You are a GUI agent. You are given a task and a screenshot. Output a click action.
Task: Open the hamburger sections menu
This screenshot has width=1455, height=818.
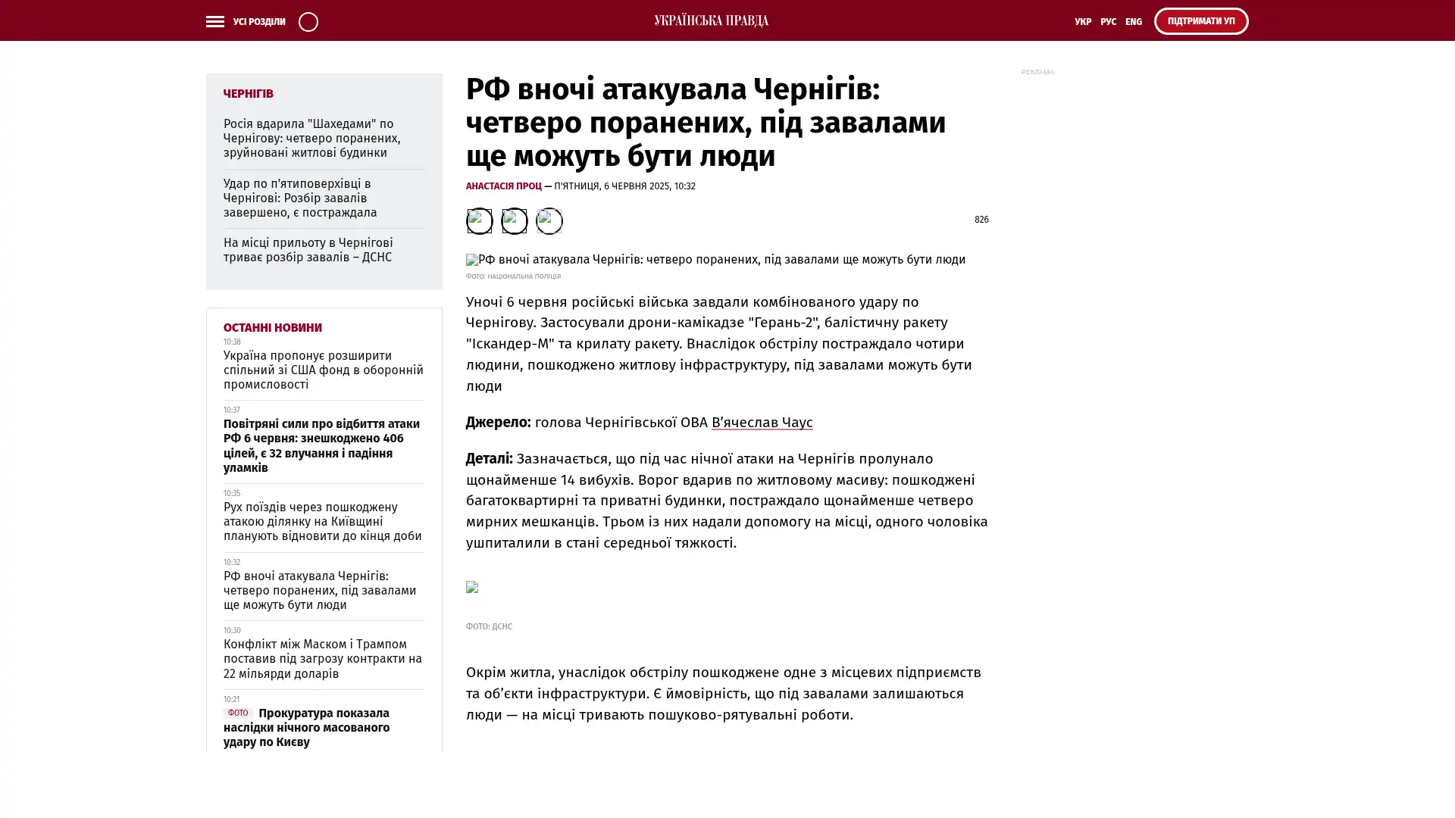[214, 21]
